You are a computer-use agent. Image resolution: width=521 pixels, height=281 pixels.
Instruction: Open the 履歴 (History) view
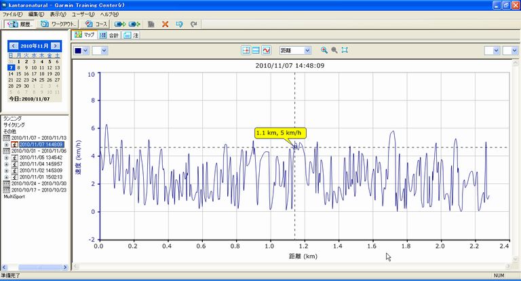pyautogui.click(x=20, y=24)
